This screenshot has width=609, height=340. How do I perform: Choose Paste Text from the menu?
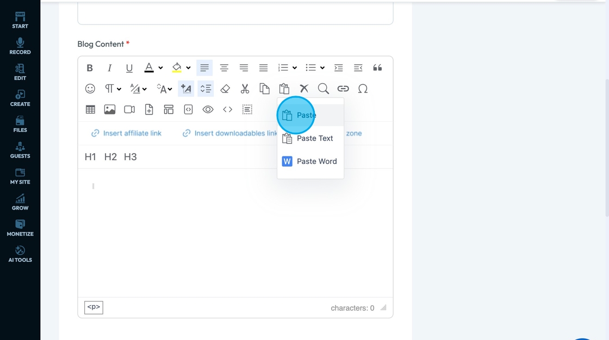[310, 138]
